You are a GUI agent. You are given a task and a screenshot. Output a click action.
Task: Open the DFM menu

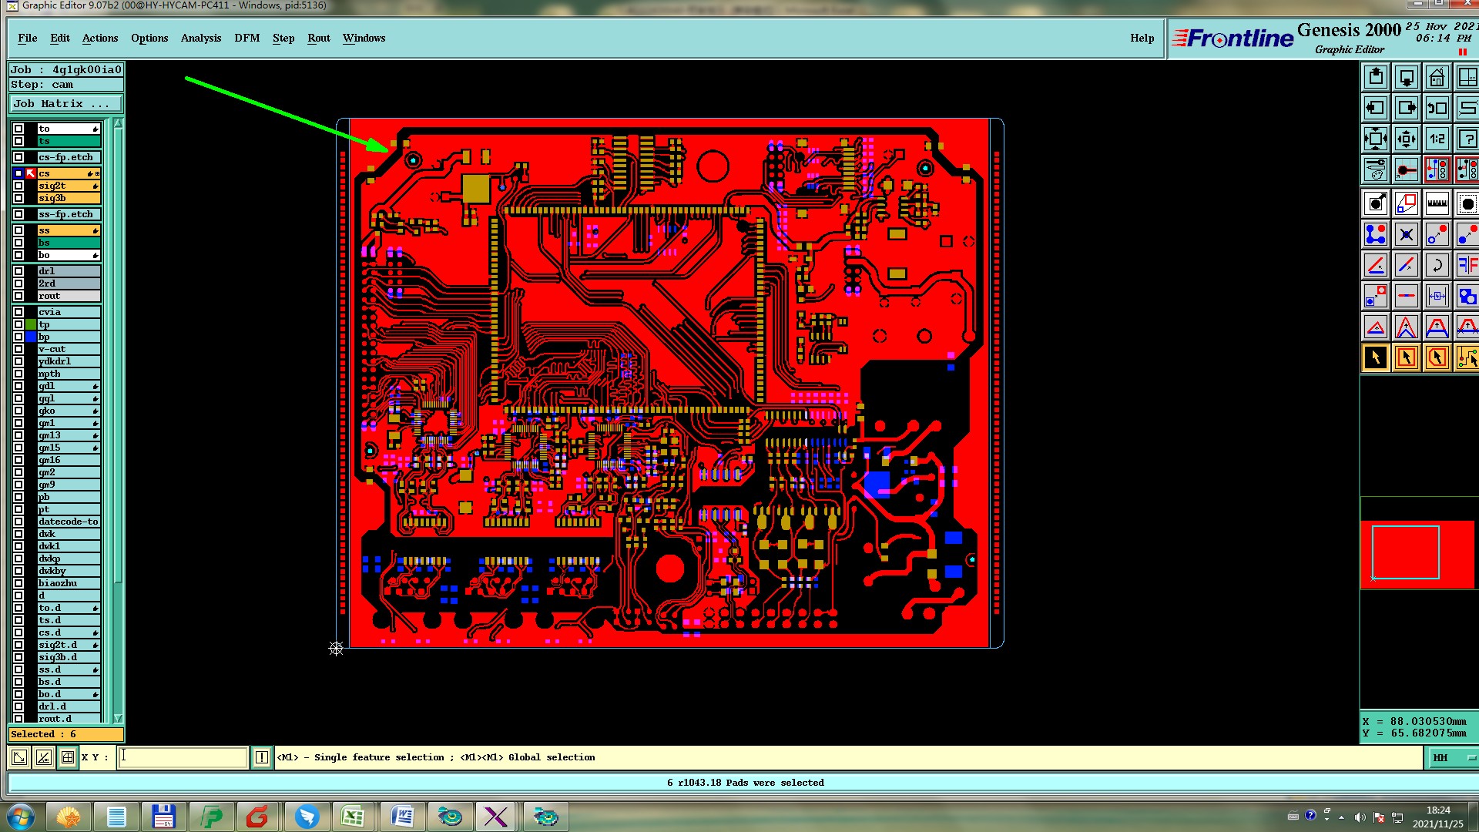pyautogui.click(x=246, y=38)
